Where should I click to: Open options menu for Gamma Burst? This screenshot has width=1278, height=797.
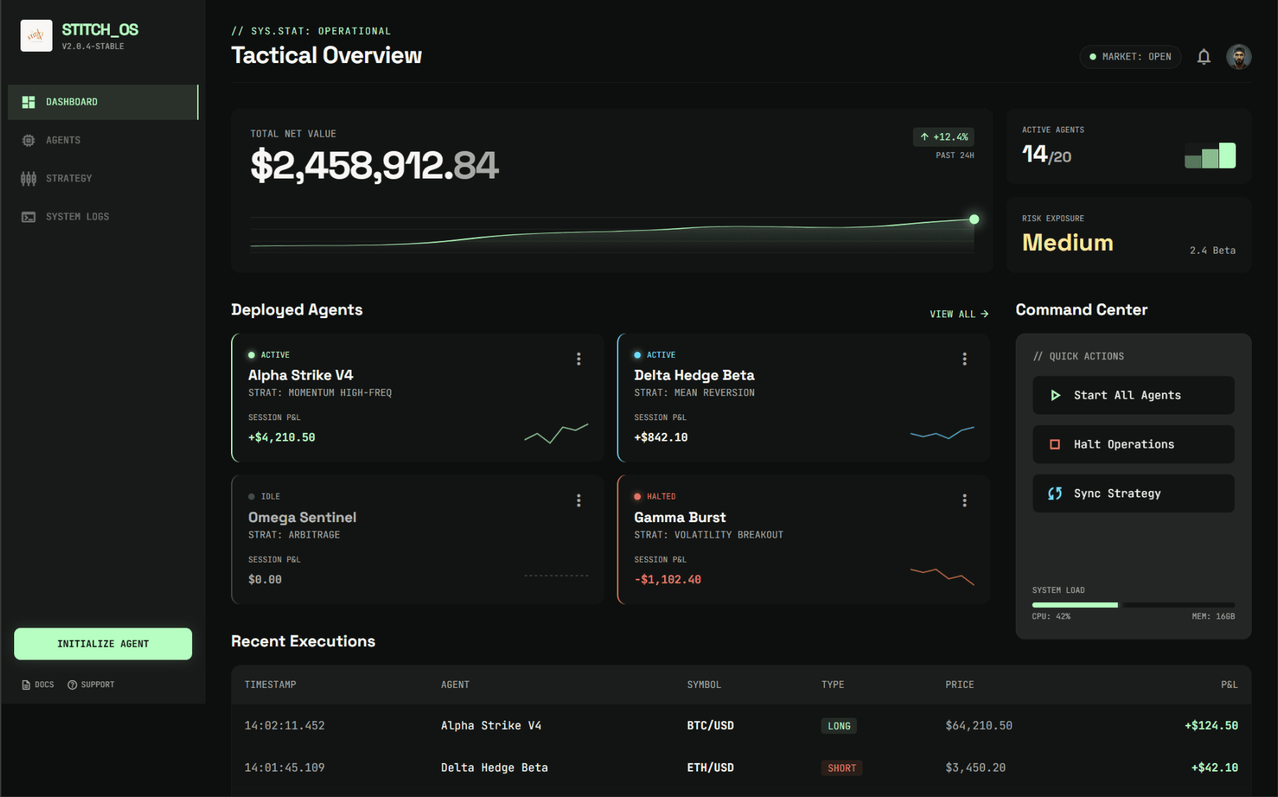(x=965, y=500)
